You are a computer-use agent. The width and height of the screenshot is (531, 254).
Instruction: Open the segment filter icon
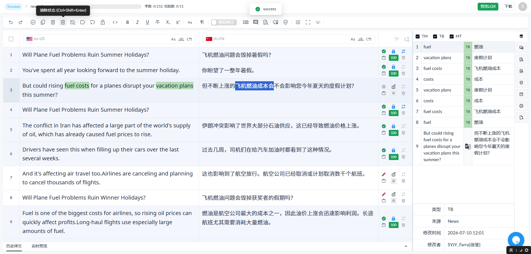pyautogui.click(x=397, y=39)
